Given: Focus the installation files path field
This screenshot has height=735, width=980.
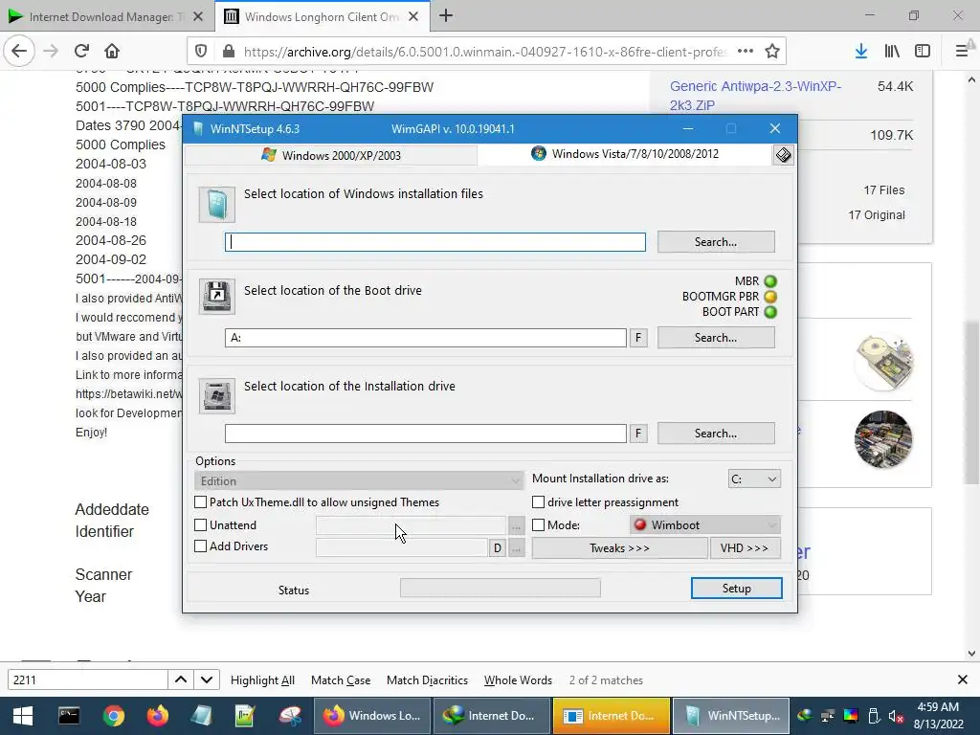Looking at the screenshot, I should 435,242.
